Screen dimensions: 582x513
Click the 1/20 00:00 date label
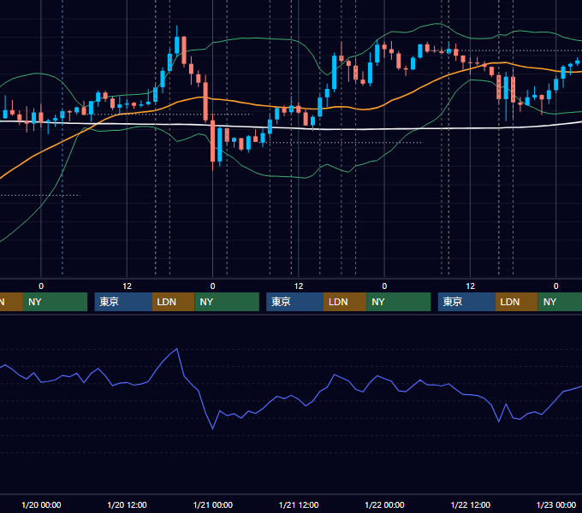tap(41, 504)
